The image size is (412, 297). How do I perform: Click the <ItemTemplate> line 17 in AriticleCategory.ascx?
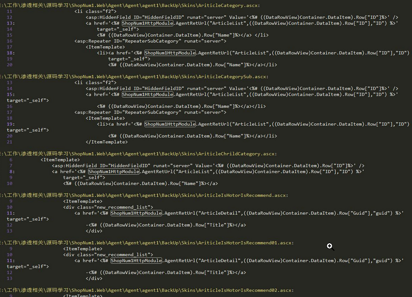point(106,47)
